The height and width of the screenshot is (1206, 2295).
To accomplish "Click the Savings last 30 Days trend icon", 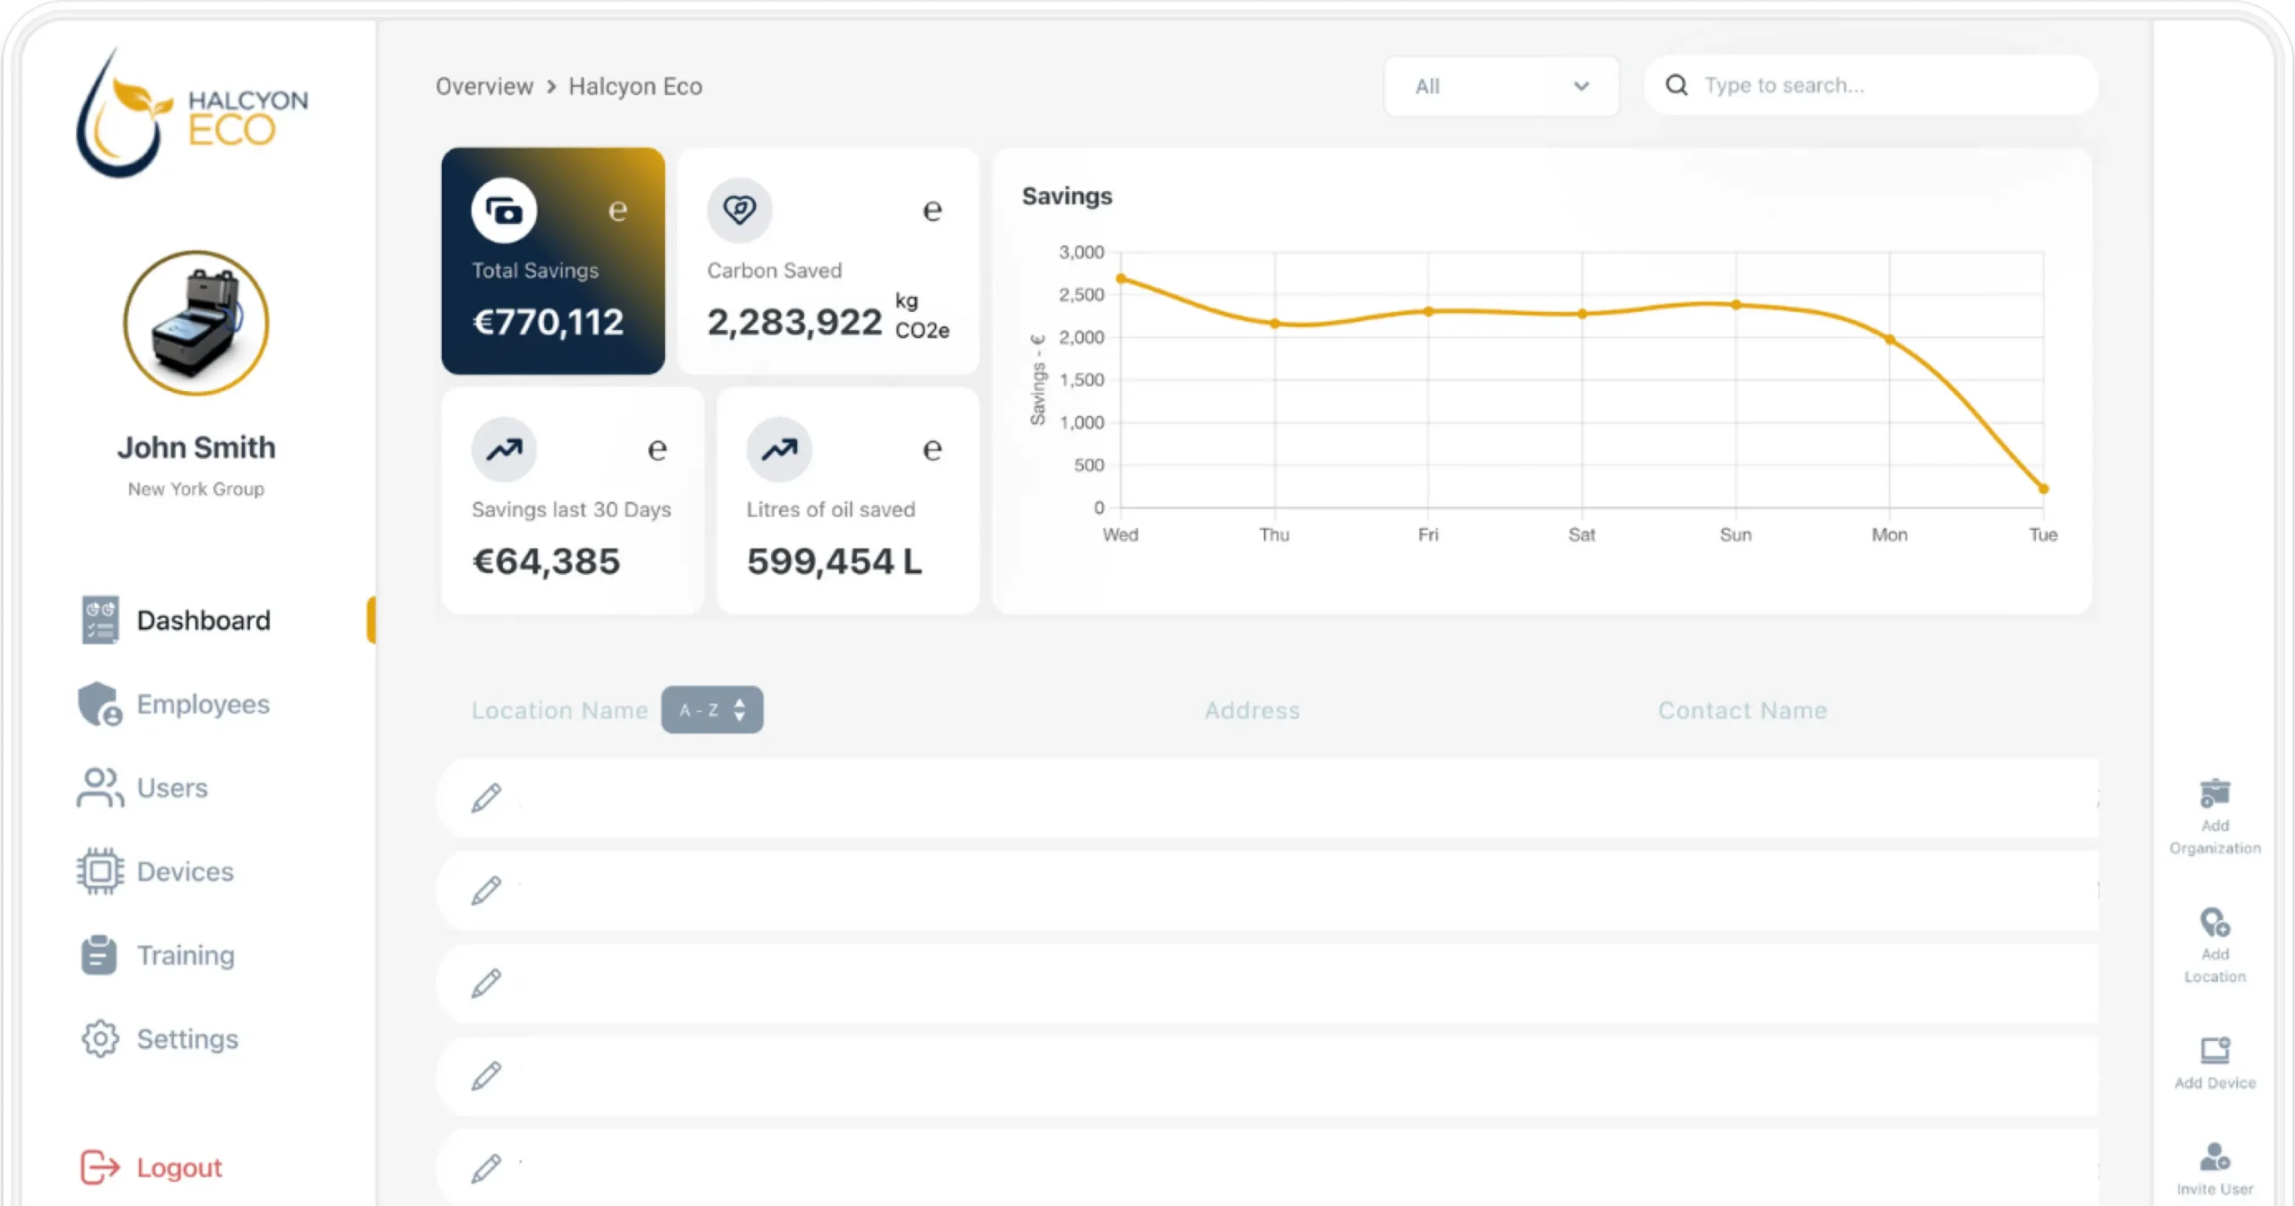I will pos(504,448).
